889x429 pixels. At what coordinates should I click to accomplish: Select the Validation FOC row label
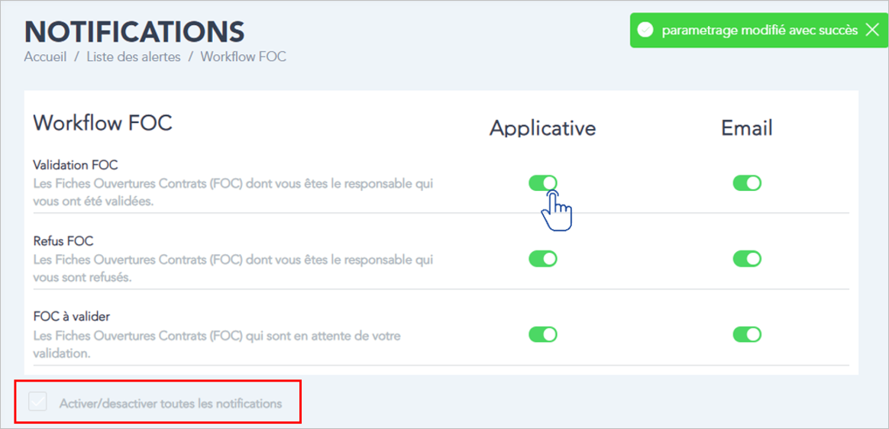point(76,166)
